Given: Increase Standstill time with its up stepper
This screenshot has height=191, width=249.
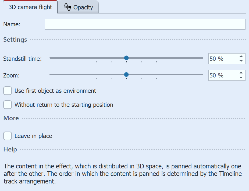Looking at the screenshot, I should 241,56.
